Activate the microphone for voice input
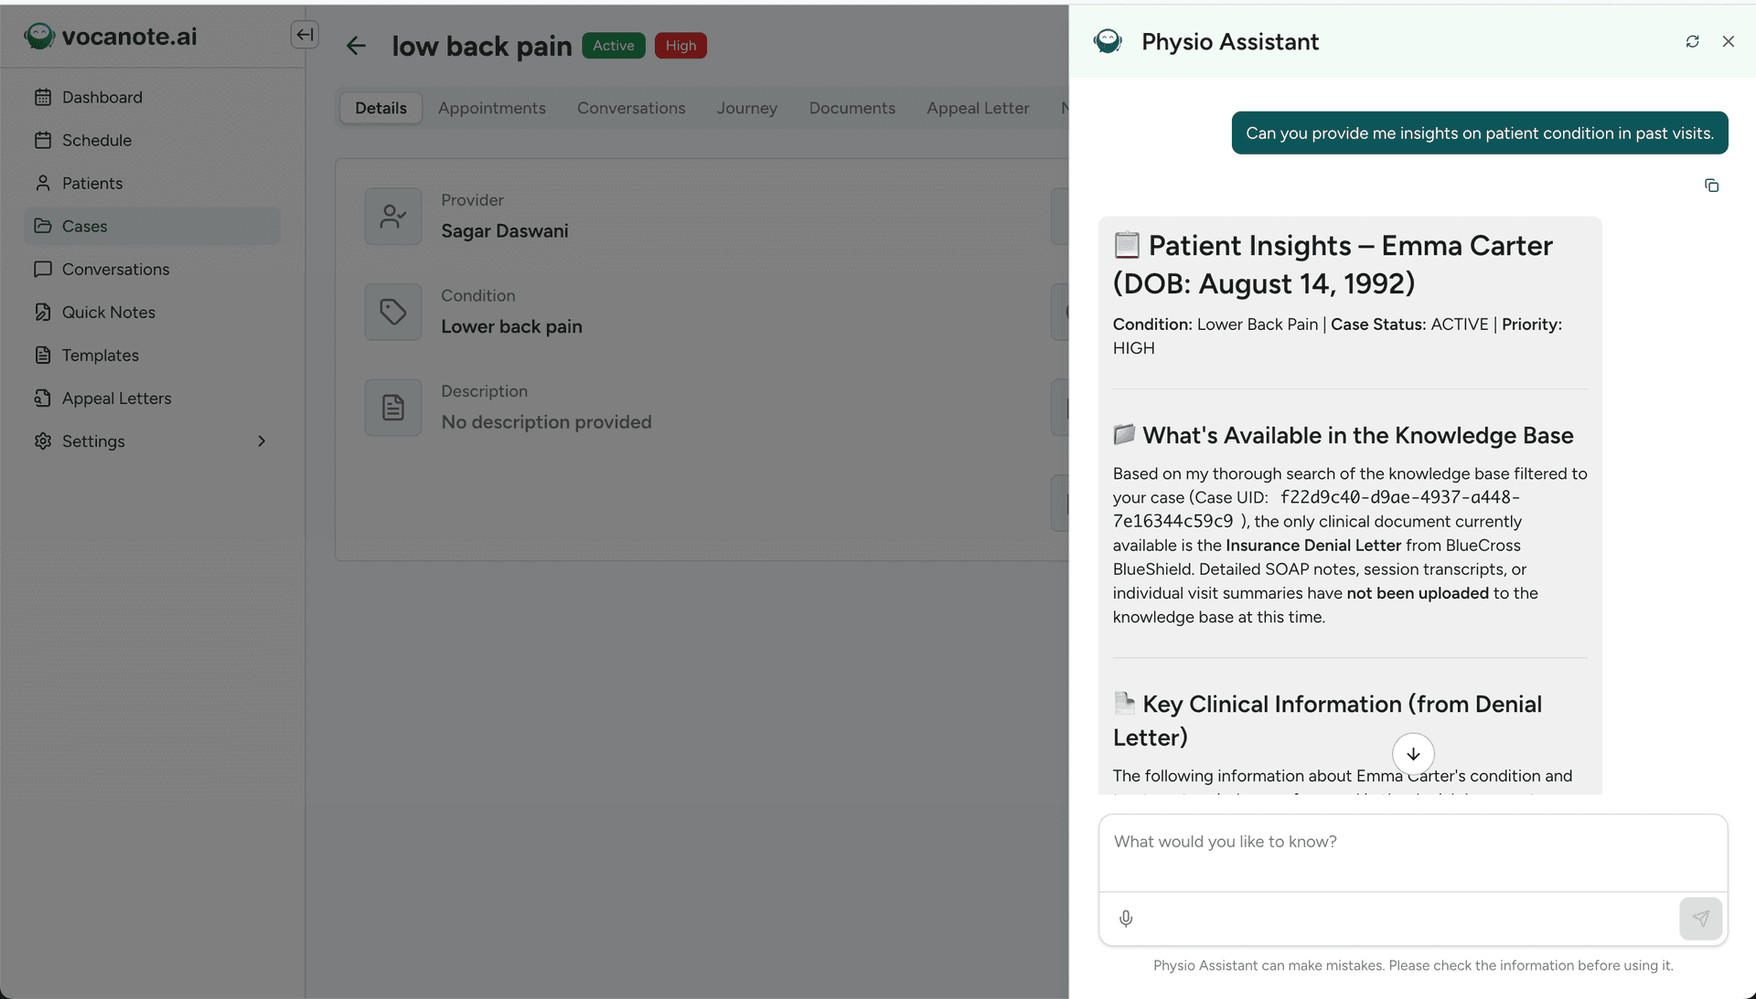The image size is (1756, 999). tap(1126, 919)
